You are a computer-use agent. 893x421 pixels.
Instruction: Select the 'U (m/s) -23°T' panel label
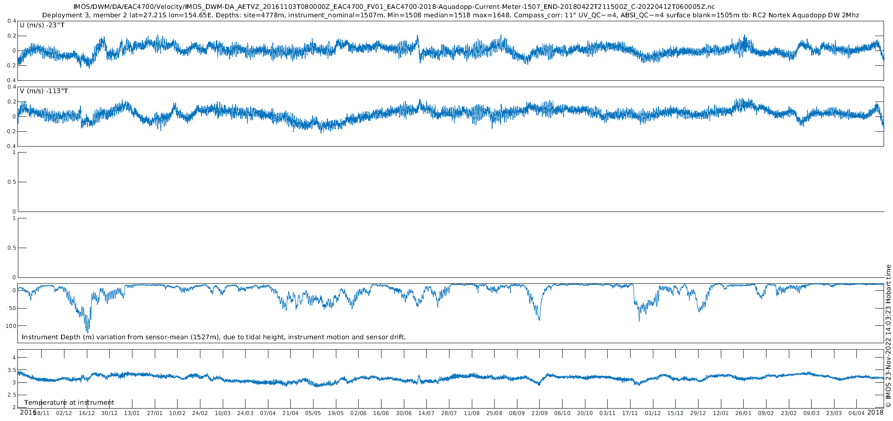click(42, 25)
